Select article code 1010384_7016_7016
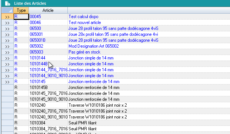Image resolution: width=230 pixels, height=134 pixels. click(49, 129)
